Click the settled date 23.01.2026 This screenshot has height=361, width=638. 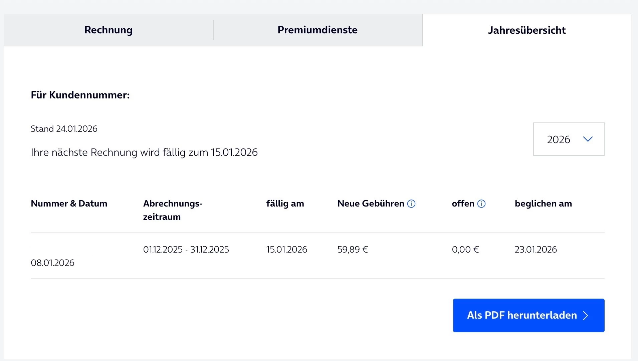tap(536, 250)
